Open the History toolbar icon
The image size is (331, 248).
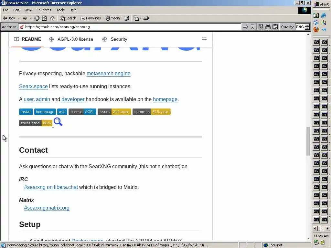(x=126, y=18)
